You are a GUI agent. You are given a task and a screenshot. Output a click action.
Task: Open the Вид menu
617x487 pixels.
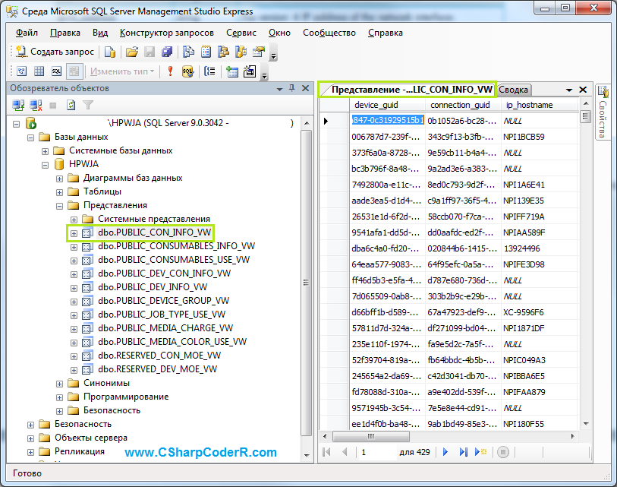click(100, 33)
